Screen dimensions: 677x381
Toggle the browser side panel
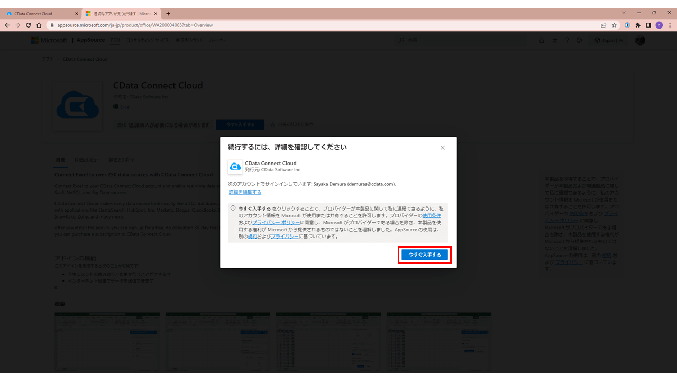point(648,25)
